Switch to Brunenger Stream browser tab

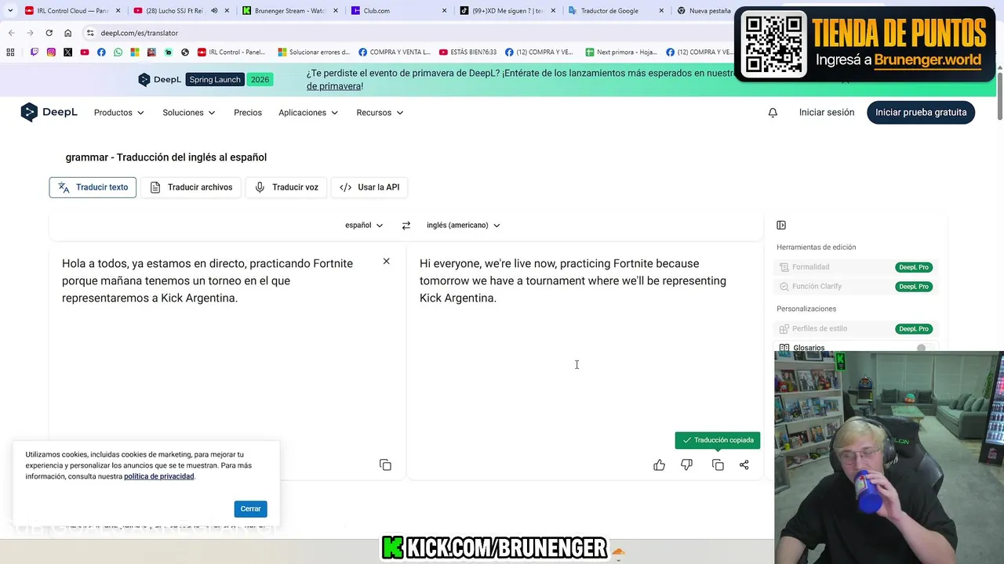pos(290,11)
